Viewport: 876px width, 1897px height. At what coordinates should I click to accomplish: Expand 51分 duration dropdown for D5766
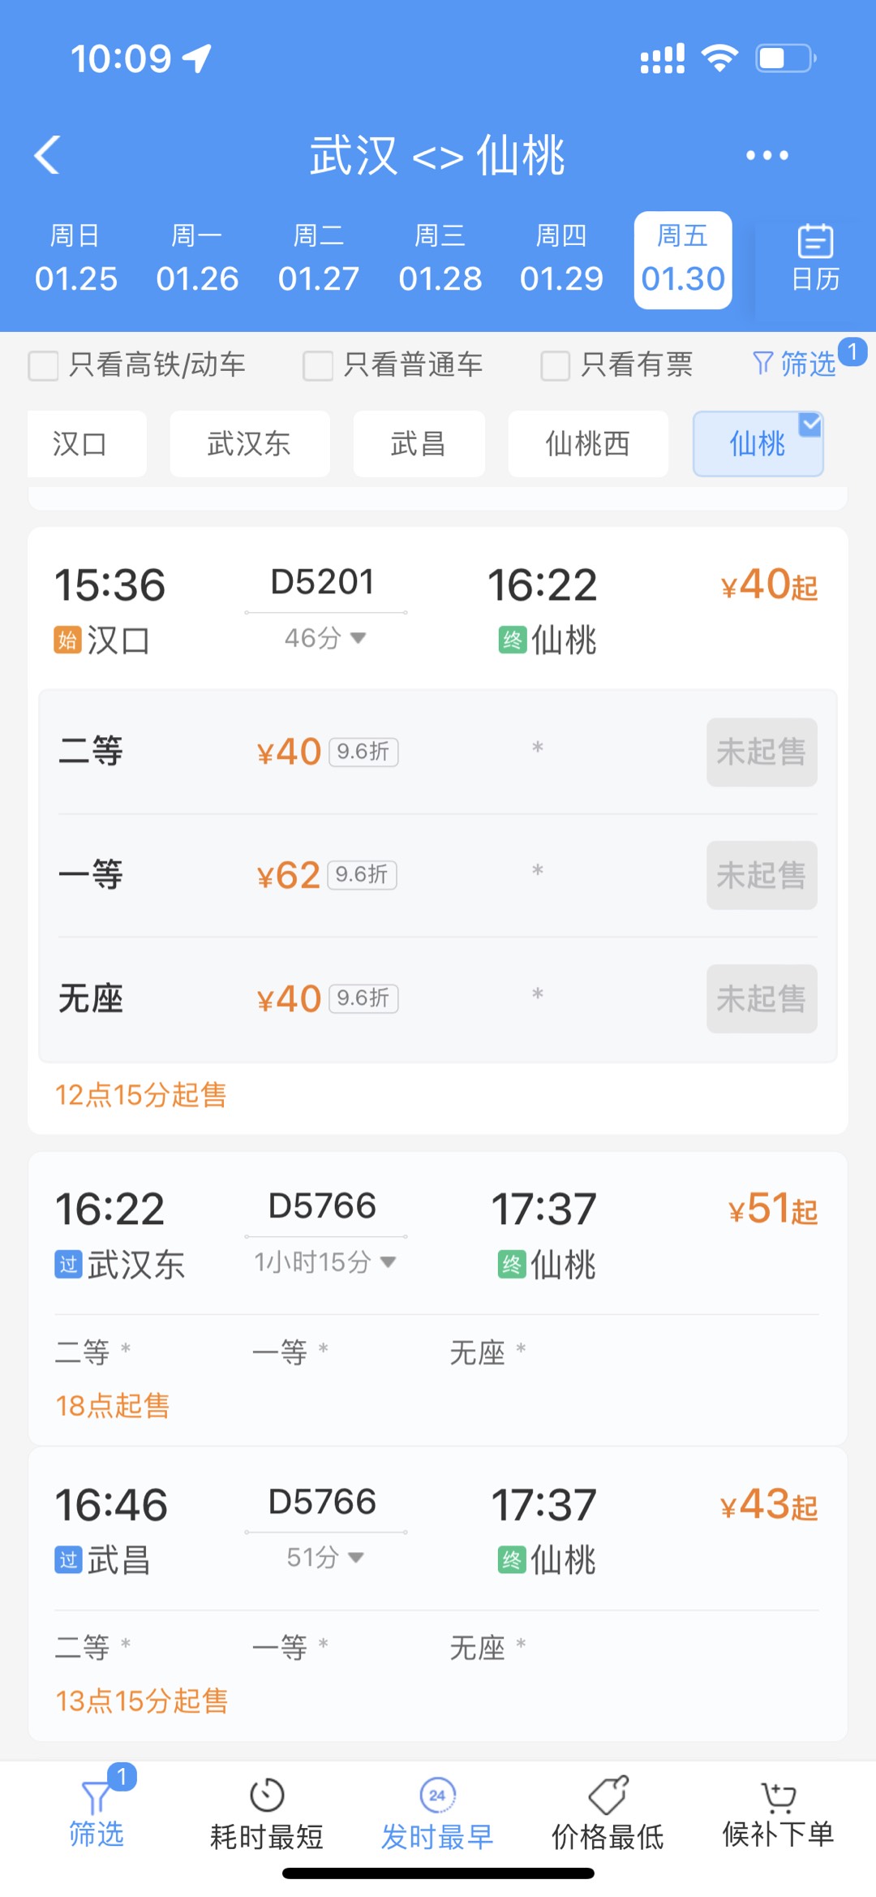coord(355,1557)
